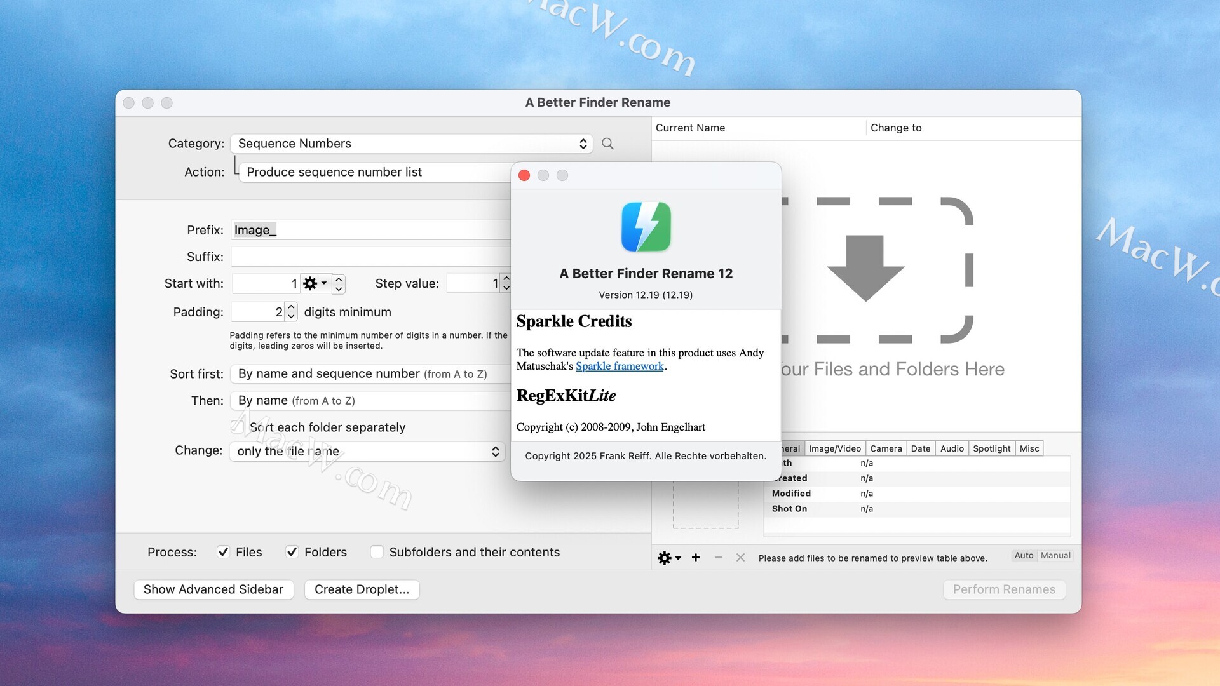Image resolution: width=1220 pixels, height=686 pixels.
Task: Uncheck the Folders checkbox
Action: (292, 552)
